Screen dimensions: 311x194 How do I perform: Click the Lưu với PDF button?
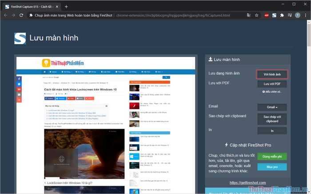pyautogui.click(x=272, y=84)
